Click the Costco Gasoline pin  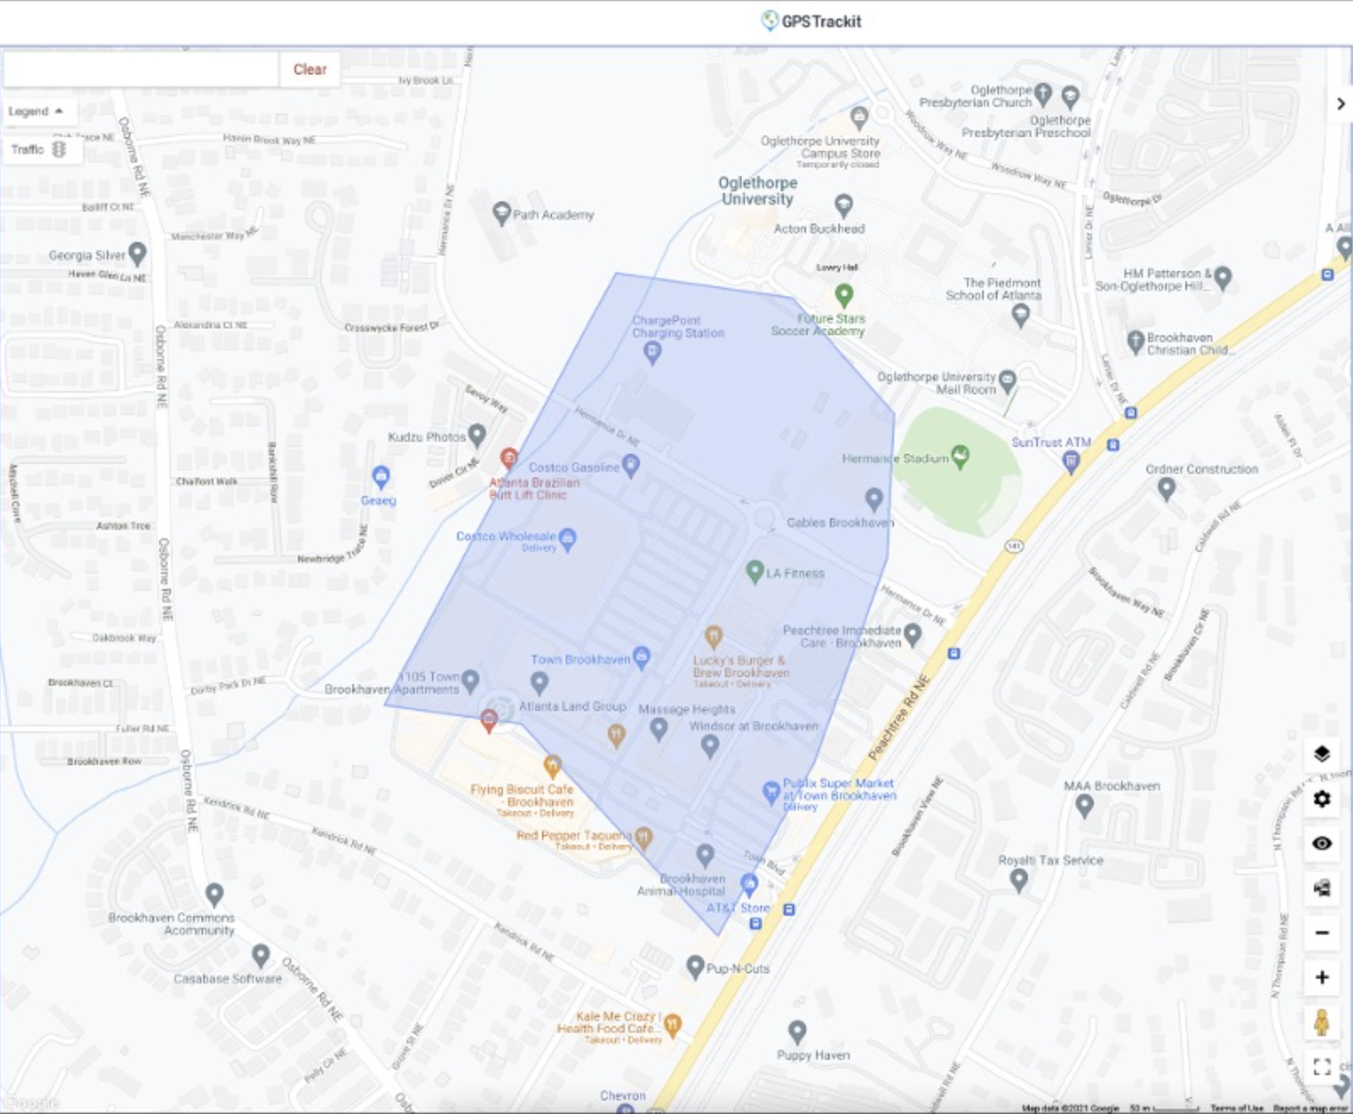point(631,466)
